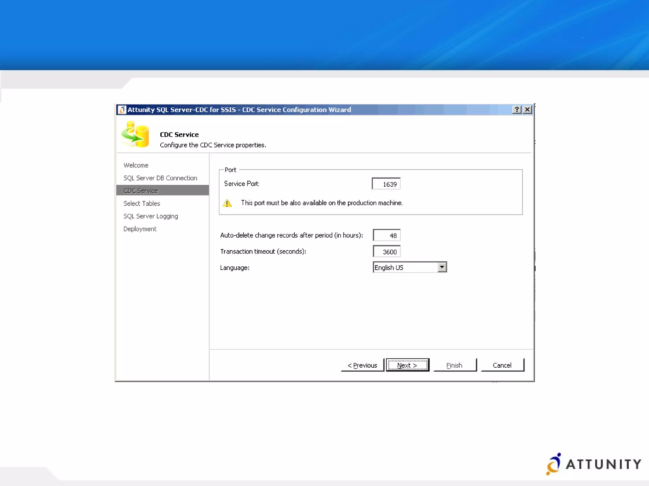This screenshot has height=486, width=649.
Task: Select the CDC Service step in the sidebar
Action: (x=163, y=190)
